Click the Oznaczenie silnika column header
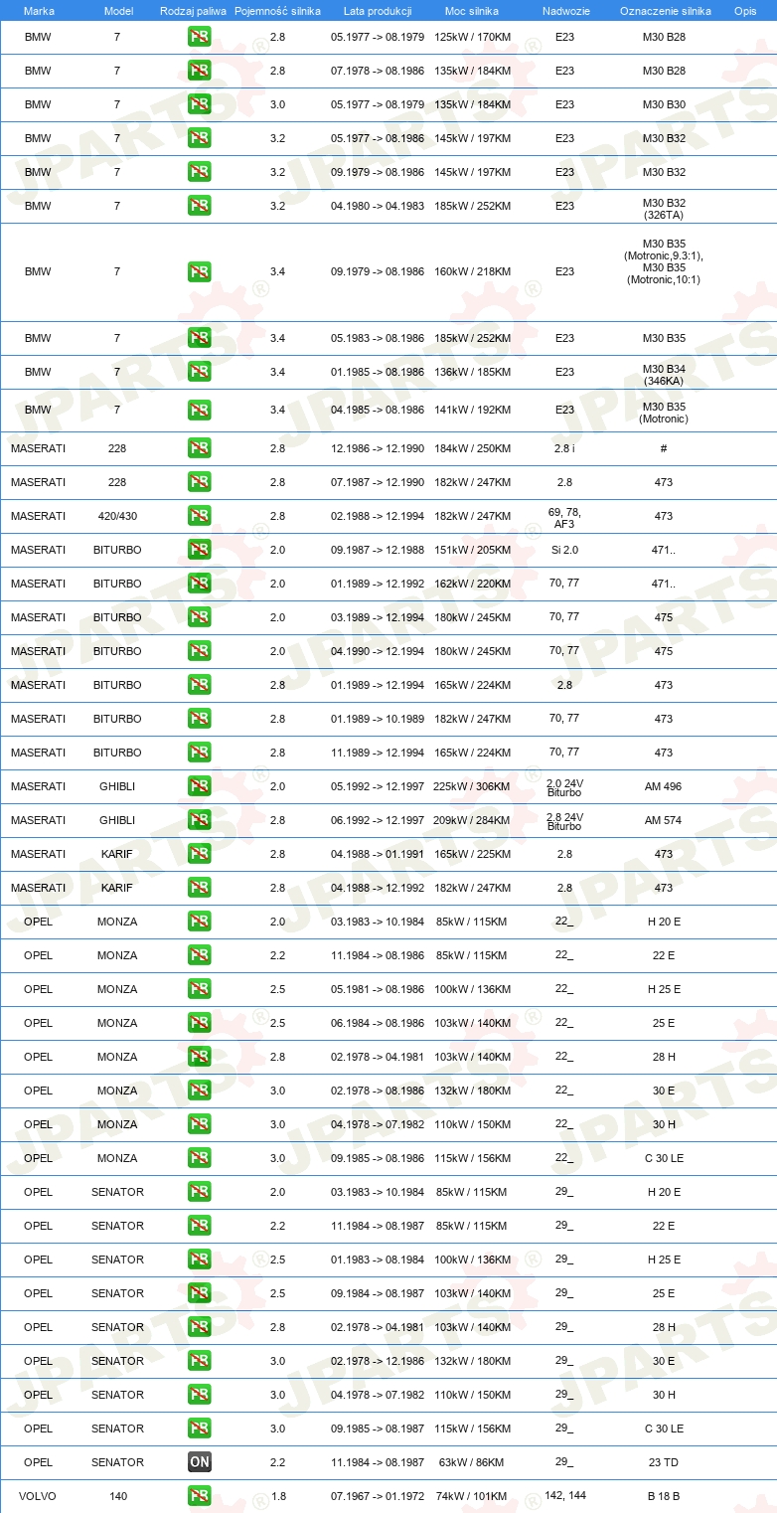Screen dimensions: 777x1513 pyautogui.click(x=665, y=11)
